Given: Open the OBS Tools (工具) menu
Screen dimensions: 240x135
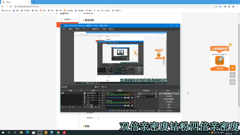Looking at the screenshot, I should click(x=104, y=29).
